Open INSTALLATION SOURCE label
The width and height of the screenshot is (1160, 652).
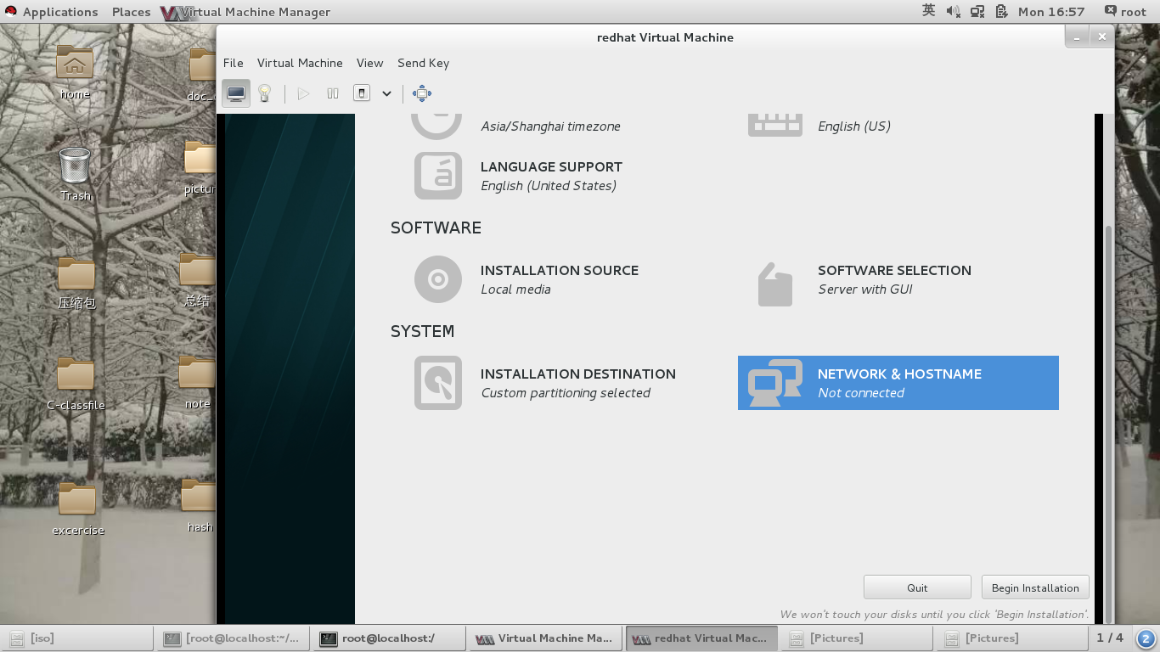click(x=560, y=271)
